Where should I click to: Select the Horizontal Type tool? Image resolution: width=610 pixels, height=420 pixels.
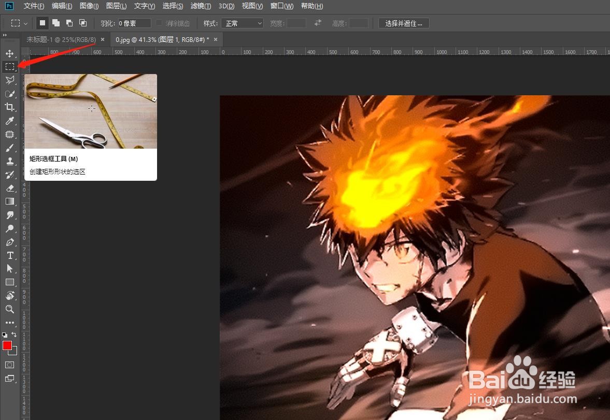tap(10, 255)
